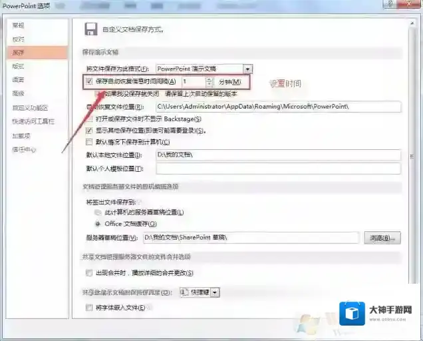
Task: Click the 默认个人模板位置 empty text field
Action: click(x=277, y=169)
